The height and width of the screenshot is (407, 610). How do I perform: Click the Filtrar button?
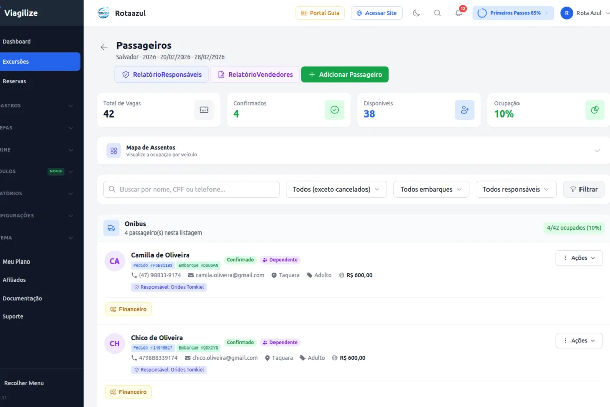click(584, 189)
